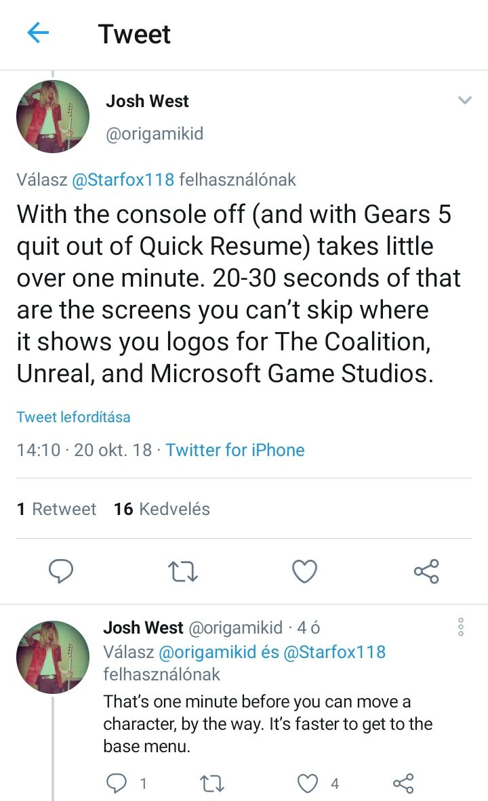Share the main tweet
The width and height of the screenshot is (488, 801).
[426, 571]
